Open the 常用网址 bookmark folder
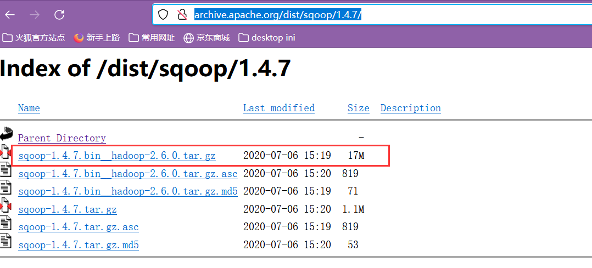This screenshot has width=592, height=268. (152, 38)
